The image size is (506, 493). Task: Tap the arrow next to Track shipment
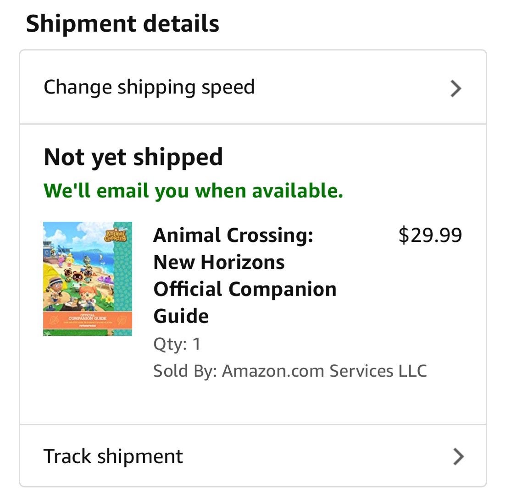click(458, 456)
